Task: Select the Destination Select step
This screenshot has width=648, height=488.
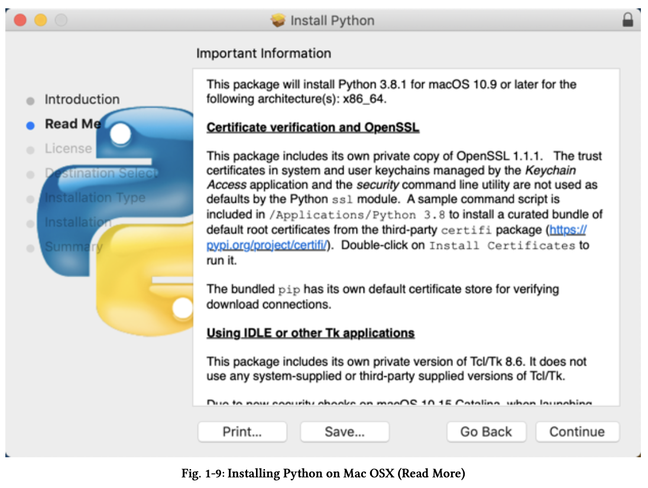Action: (x=99, y=173)
